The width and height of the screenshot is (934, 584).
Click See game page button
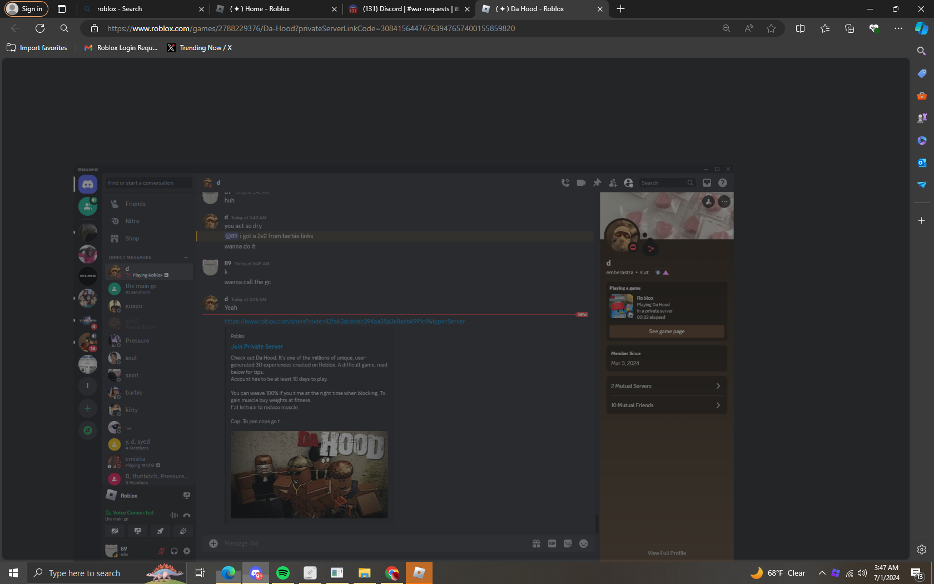667,331
